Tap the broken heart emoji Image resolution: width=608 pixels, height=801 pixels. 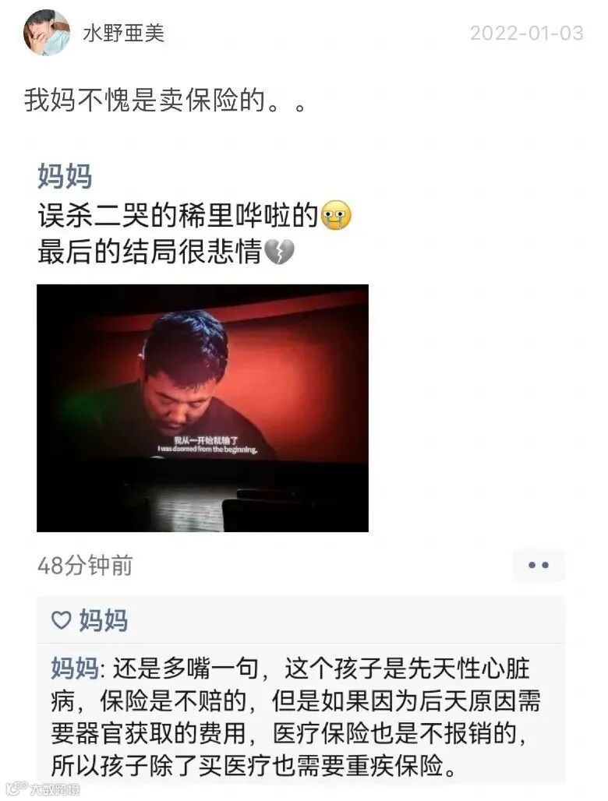coord(279,252)
